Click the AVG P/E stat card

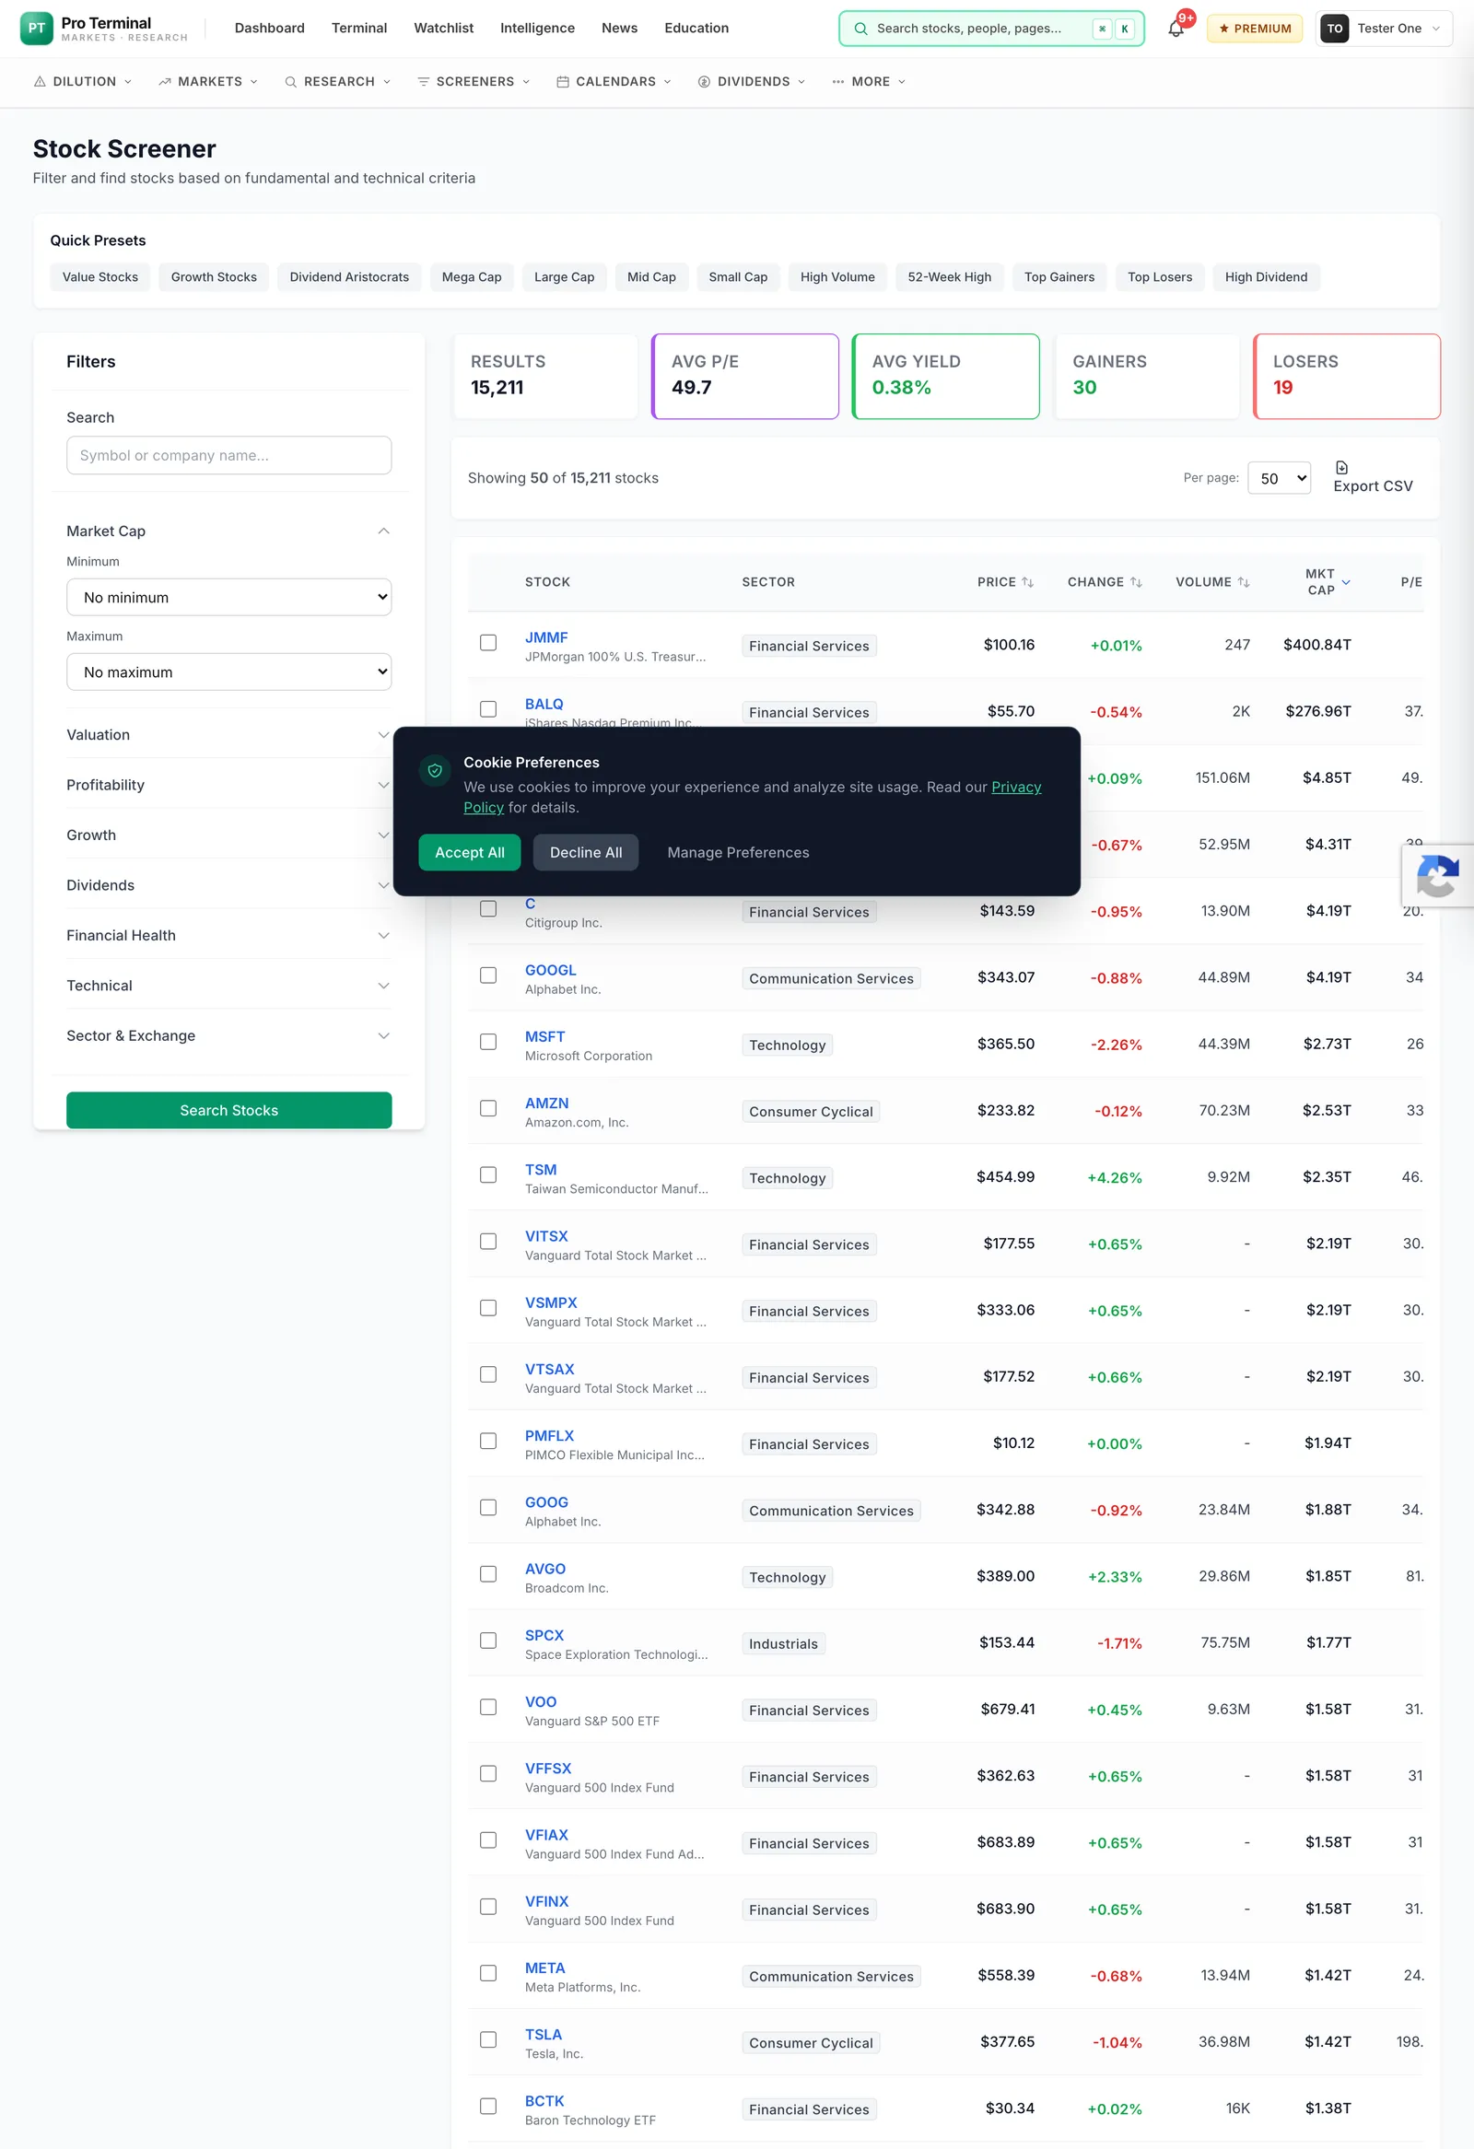(x=744, y=377)
